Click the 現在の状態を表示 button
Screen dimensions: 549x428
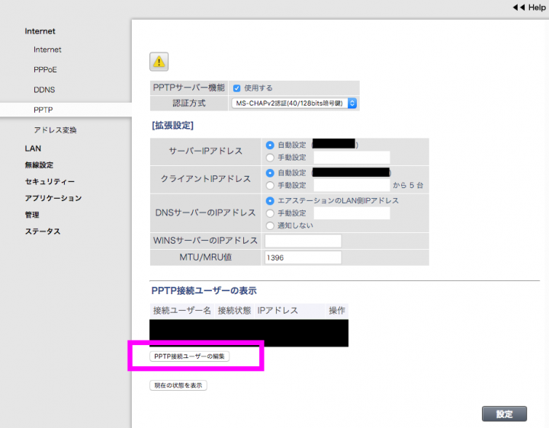point(178,385)
